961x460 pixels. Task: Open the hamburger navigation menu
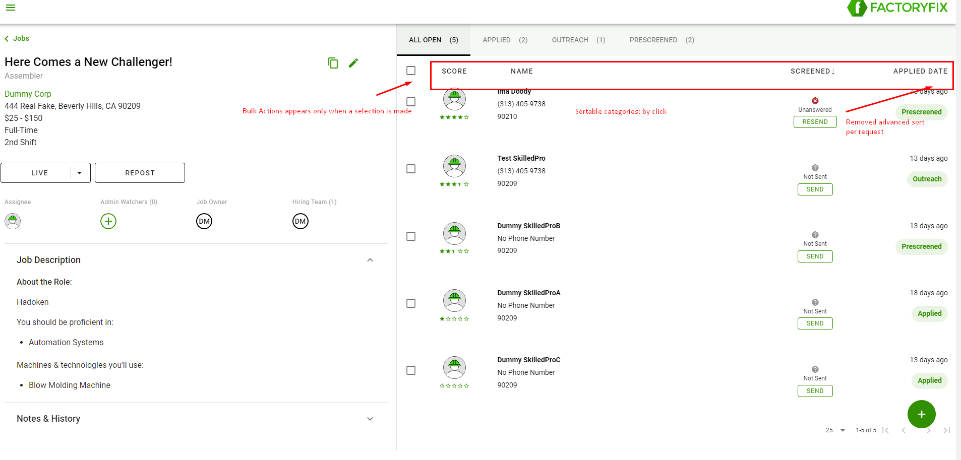pos(11,8)
